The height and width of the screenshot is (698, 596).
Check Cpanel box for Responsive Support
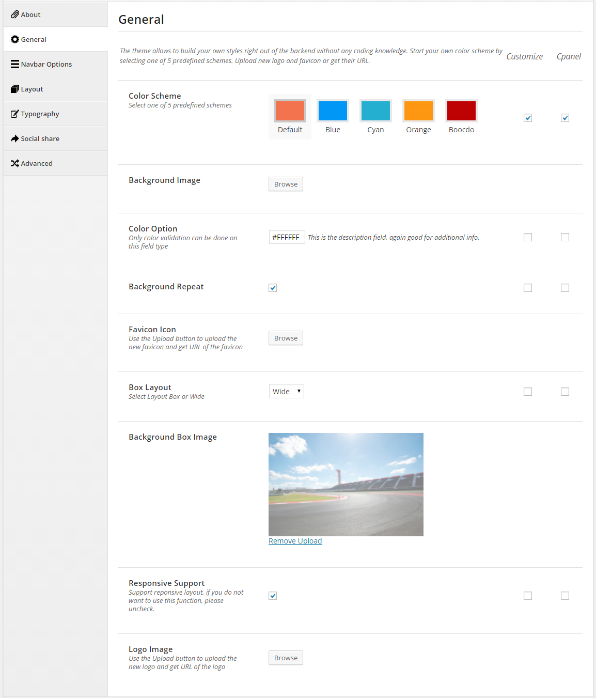coord(565,596)
